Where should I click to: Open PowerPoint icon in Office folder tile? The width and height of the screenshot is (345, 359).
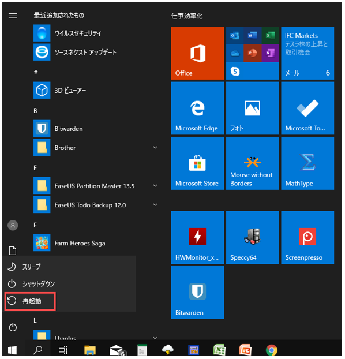252,53
